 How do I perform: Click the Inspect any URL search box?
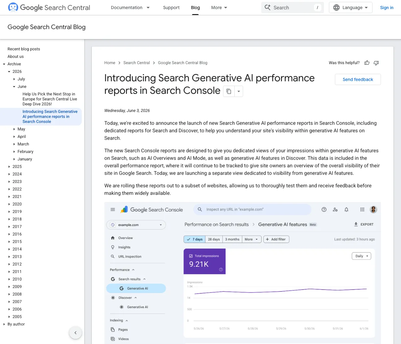pyautogui.click(x=253, y=210)
